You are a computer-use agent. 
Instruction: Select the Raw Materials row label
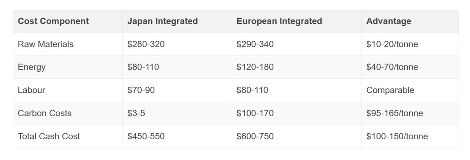coord(46,44)
